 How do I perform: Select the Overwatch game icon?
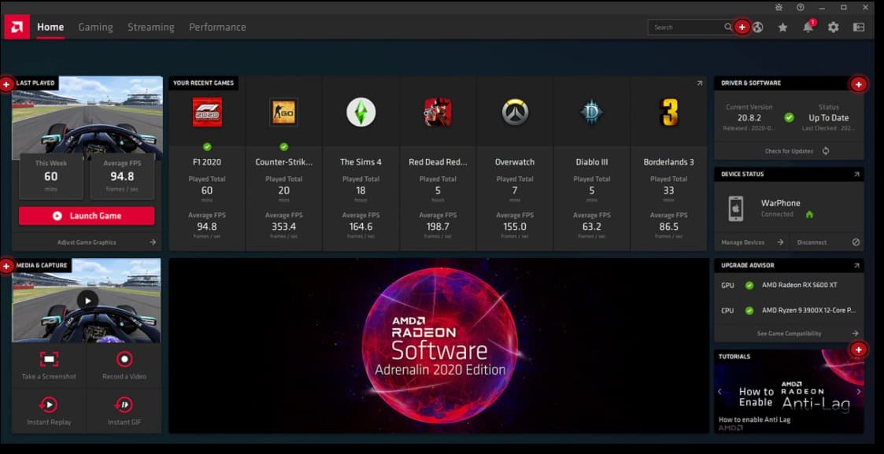point(515,112)
